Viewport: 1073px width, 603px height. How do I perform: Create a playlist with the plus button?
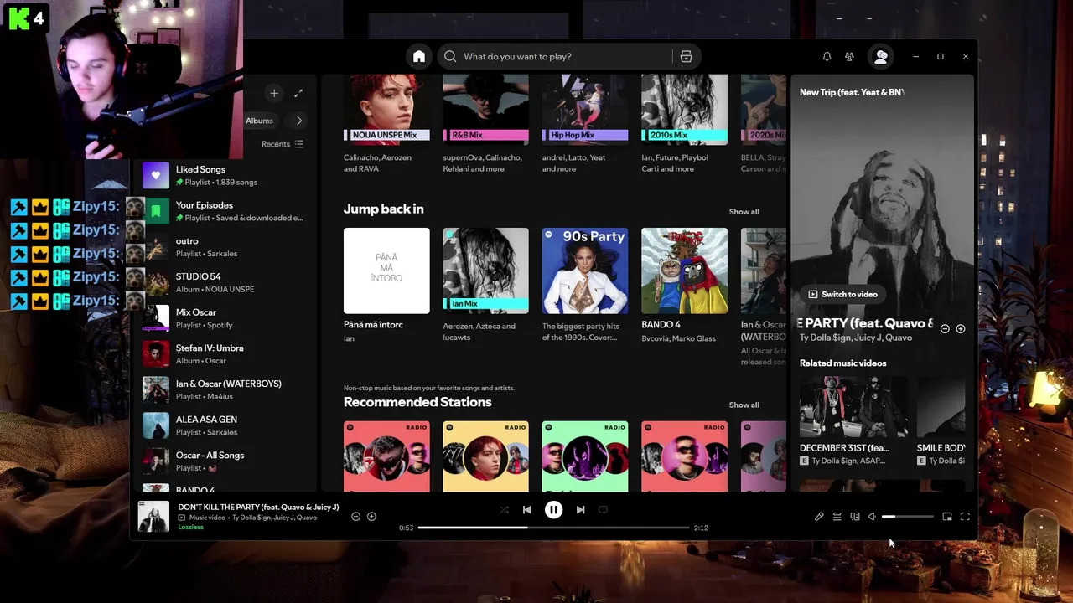(x=274, y=93)
